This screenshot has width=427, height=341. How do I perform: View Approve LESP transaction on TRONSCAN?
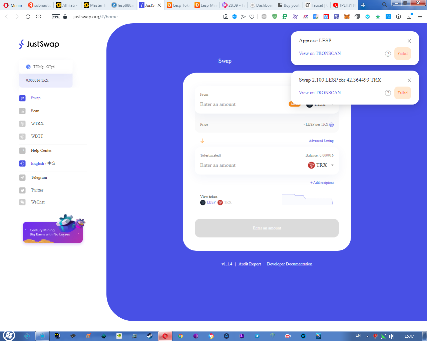point(320,53)
